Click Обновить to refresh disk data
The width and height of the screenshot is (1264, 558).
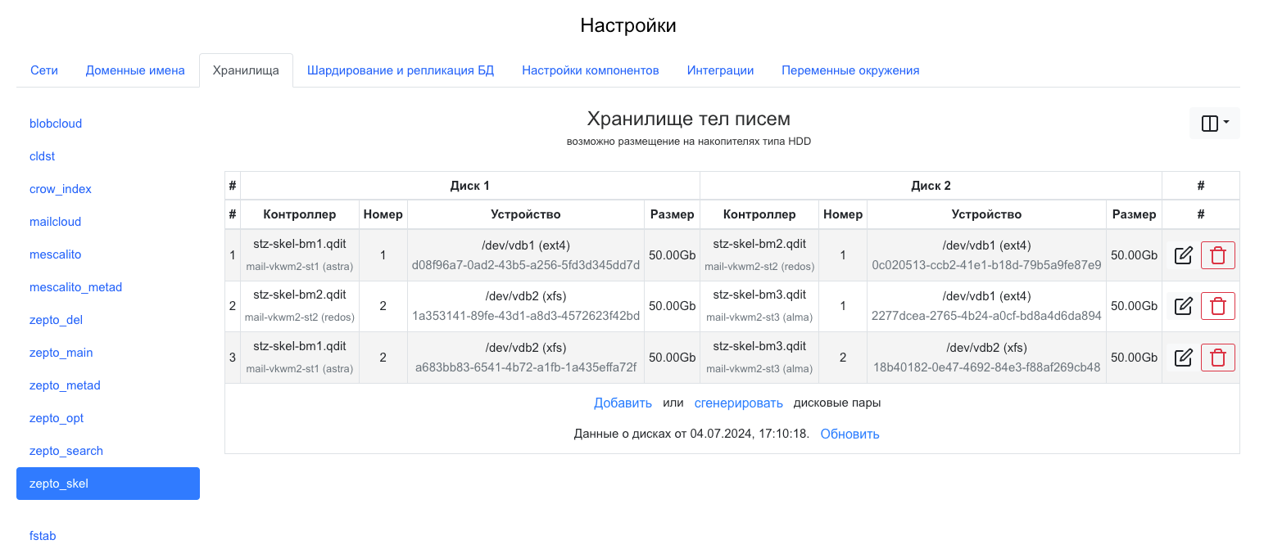pos(849,434)
